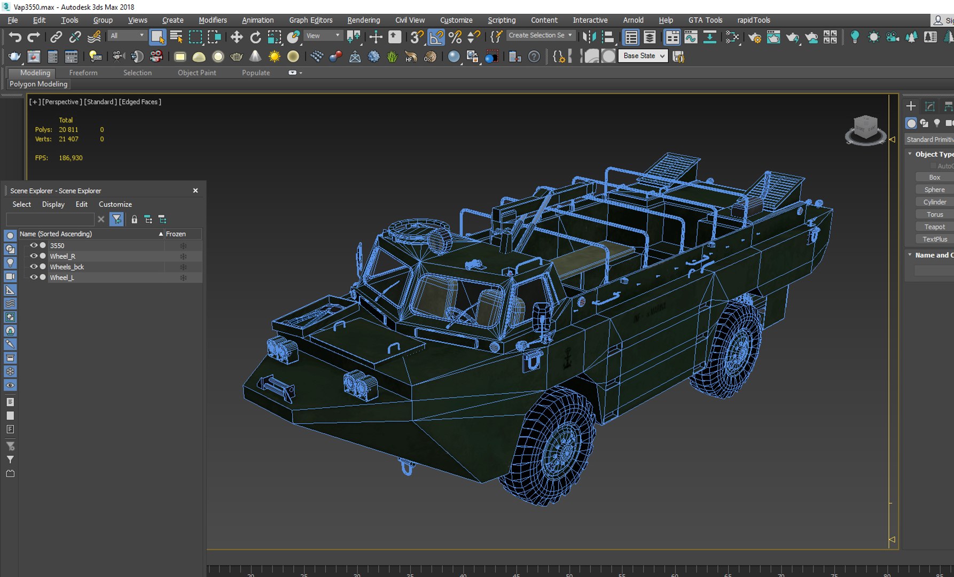Open Scene Explorer Display menu
Screen dimensions: 954x577
(x=53, y=205)
